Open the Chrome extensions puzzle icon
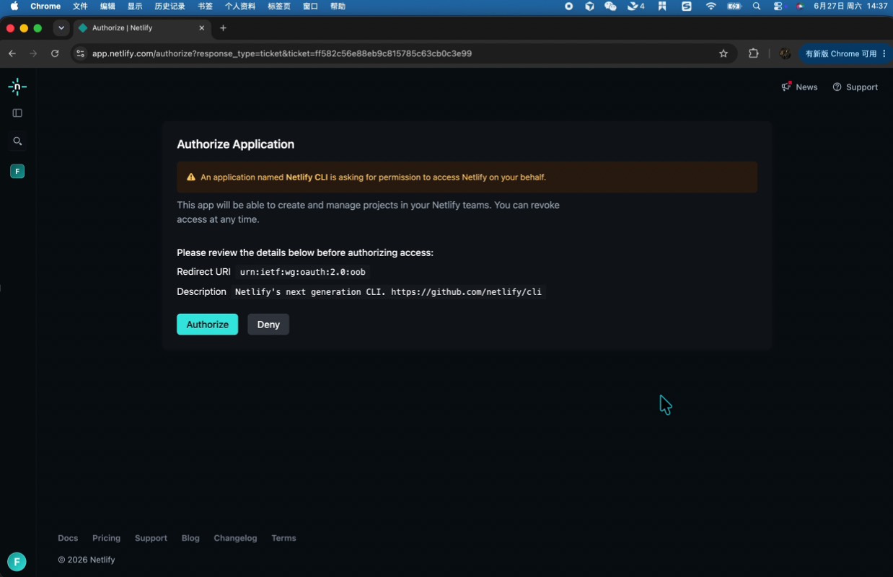 point(754,53)
